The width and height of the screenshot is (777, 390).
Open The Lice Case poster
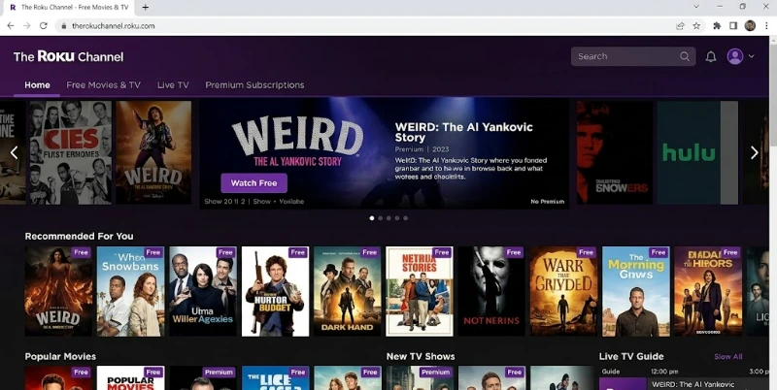(275, 378)
